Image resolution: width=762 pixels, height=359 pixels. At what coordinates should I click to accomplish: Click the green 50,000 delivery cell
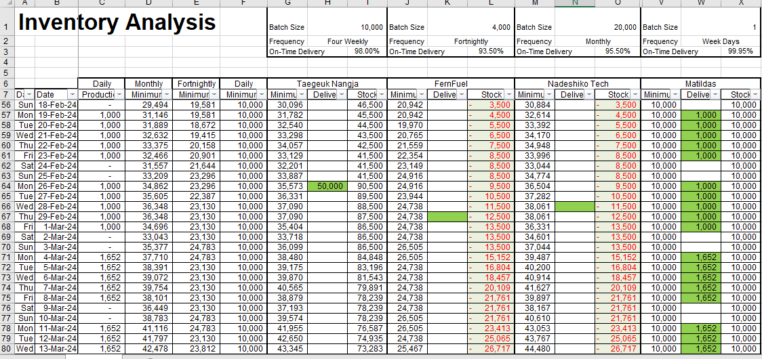(x=327, y=186)
